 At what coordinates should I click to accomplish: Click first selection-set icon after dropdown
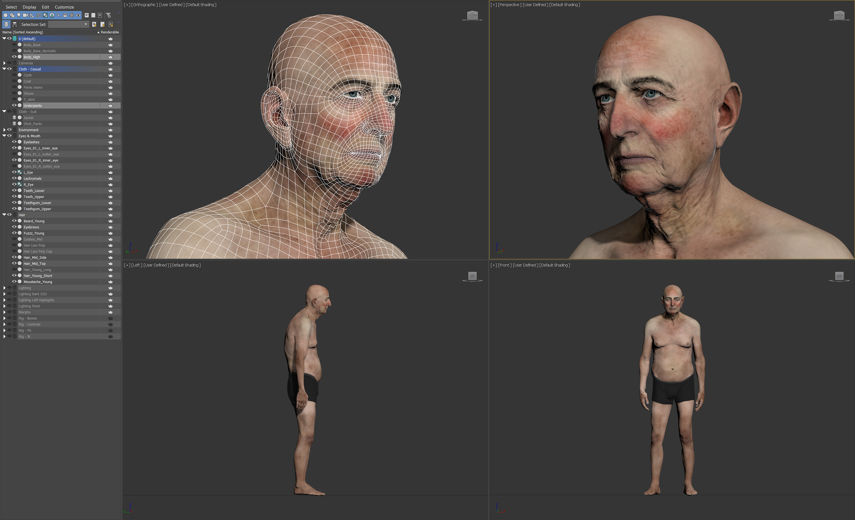click(94, 24)
